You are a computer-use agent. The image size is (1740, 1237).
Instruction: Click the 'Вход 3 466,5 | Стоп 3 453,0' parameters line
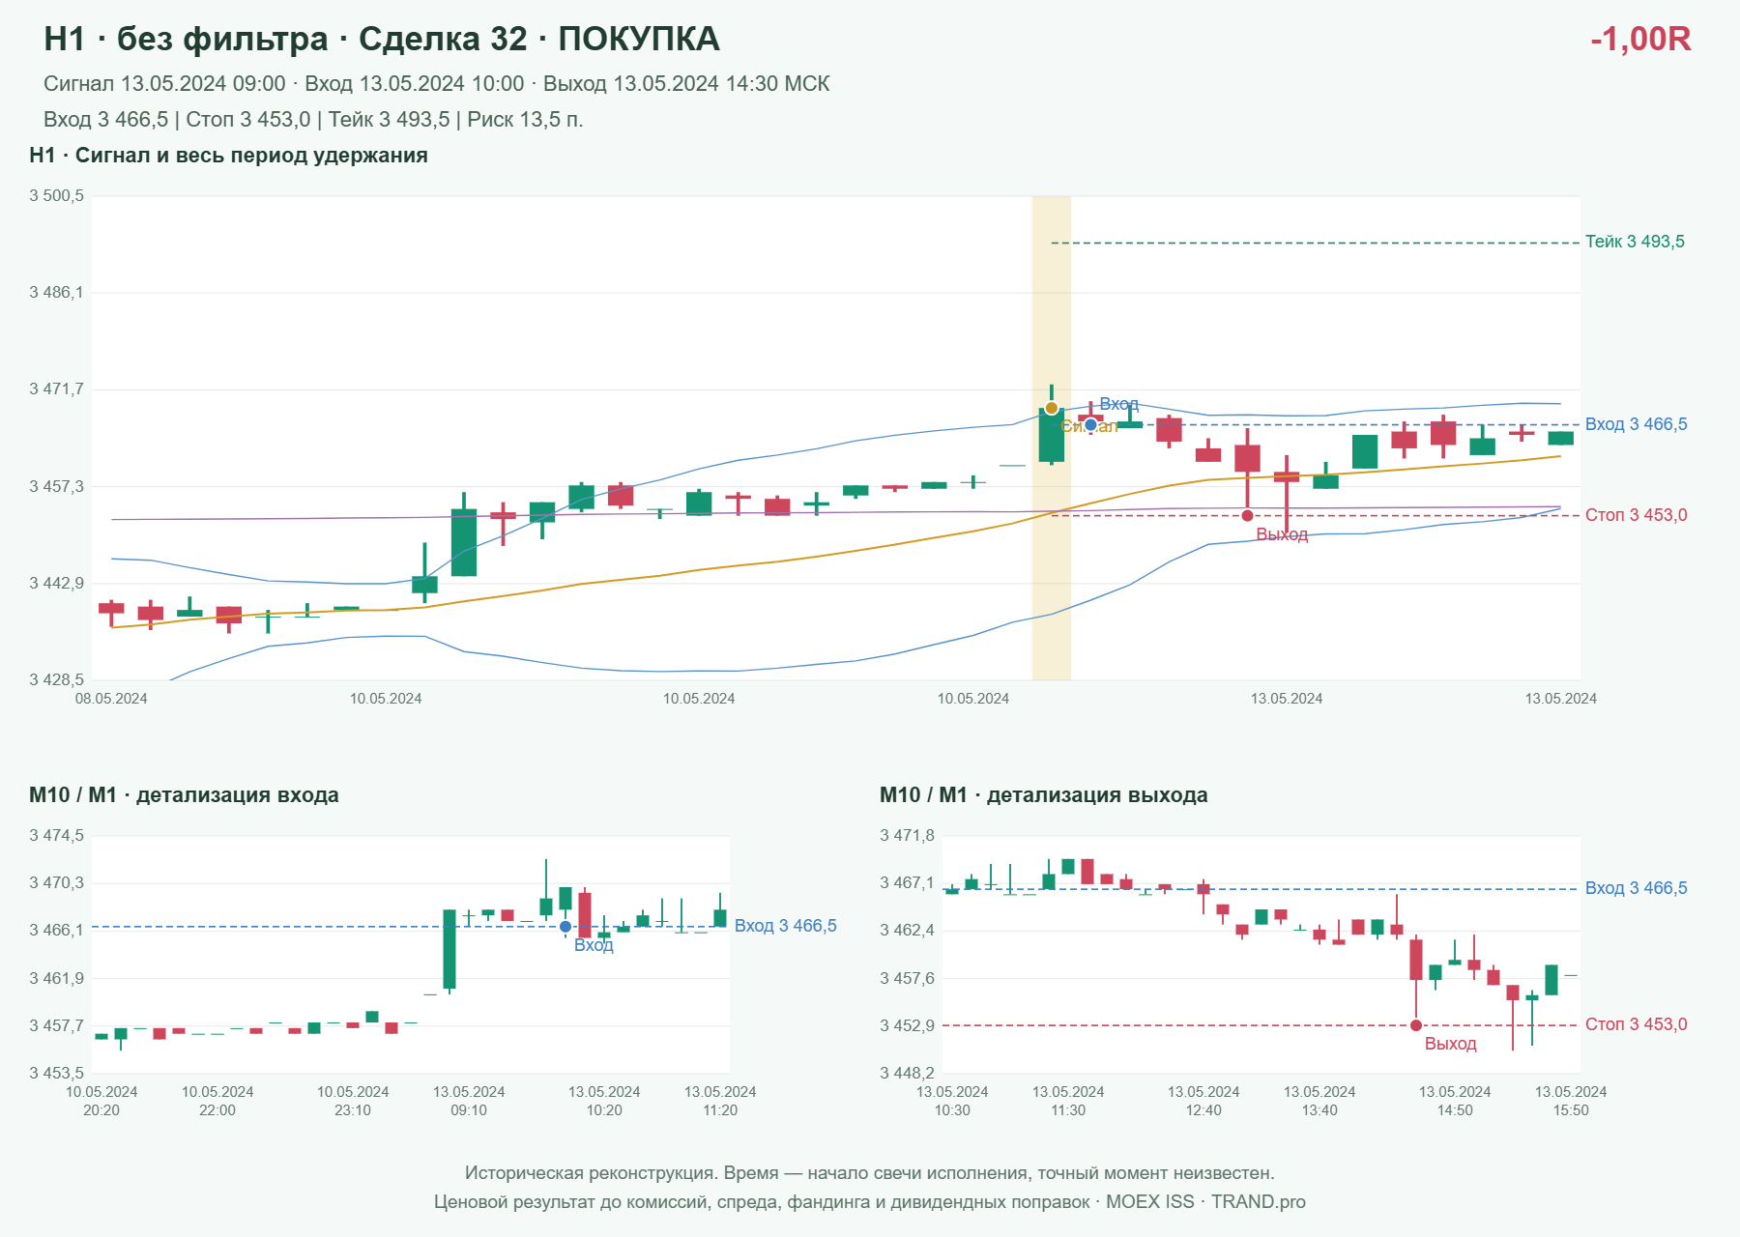tap(313, 120)
